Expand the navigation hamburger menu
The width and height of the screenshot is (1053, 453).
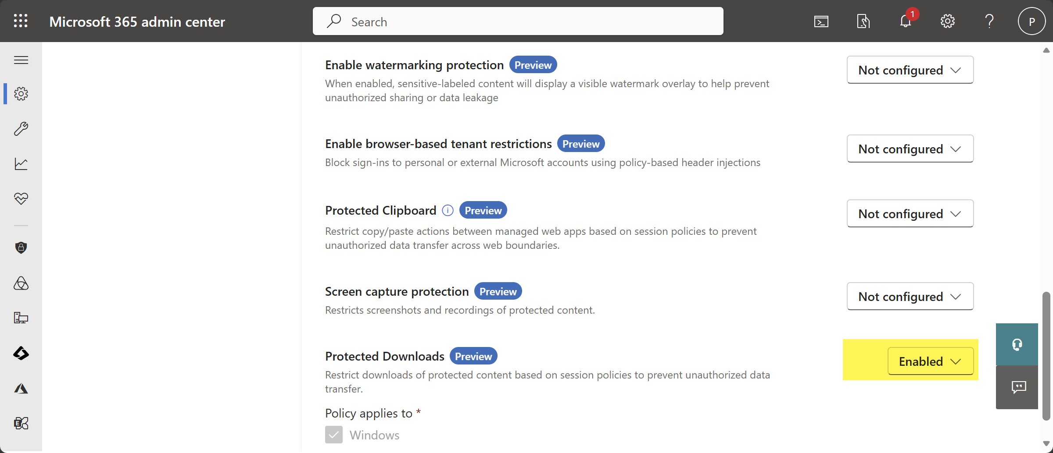[21, 60]
